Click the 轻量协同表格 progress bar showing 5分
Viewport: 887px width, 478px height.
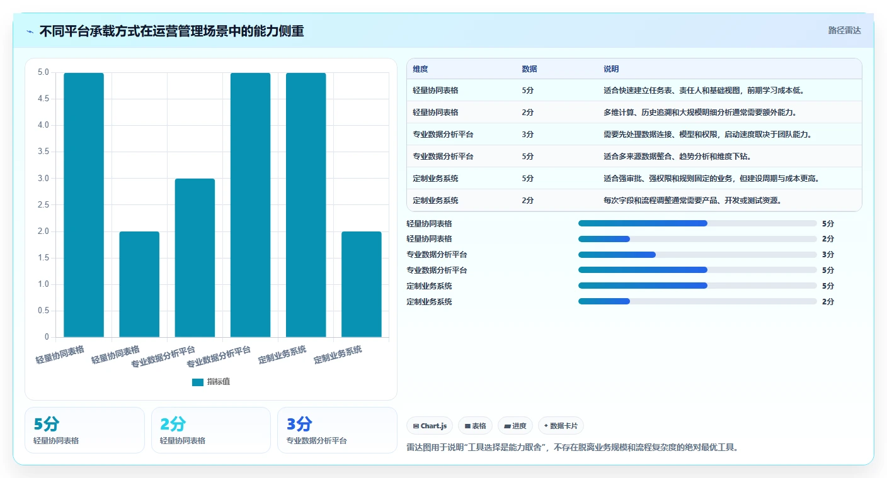coord(697,223)
